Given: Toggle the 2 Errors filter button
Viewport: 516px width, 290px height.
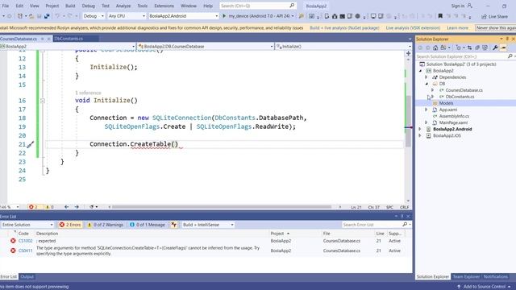Looking at the screenshot, I should (70, 225).
